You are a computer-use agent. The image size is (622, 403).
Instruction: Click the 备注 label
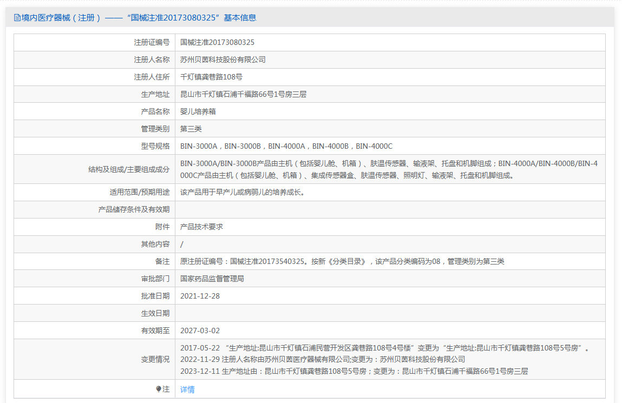coord(162,261)
